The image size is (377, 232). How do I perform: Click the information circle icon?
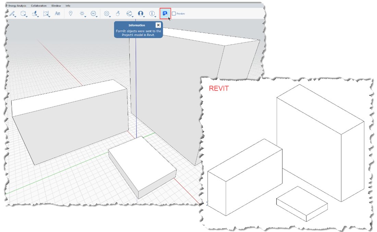(x=152, y=13)
